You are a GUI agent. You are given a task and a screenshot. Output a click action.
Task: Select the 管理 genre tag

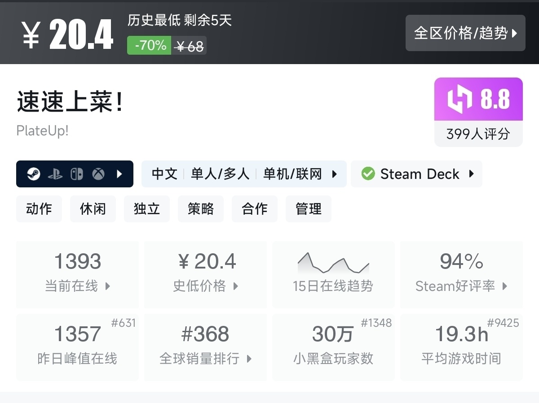(x=309, y=209)
